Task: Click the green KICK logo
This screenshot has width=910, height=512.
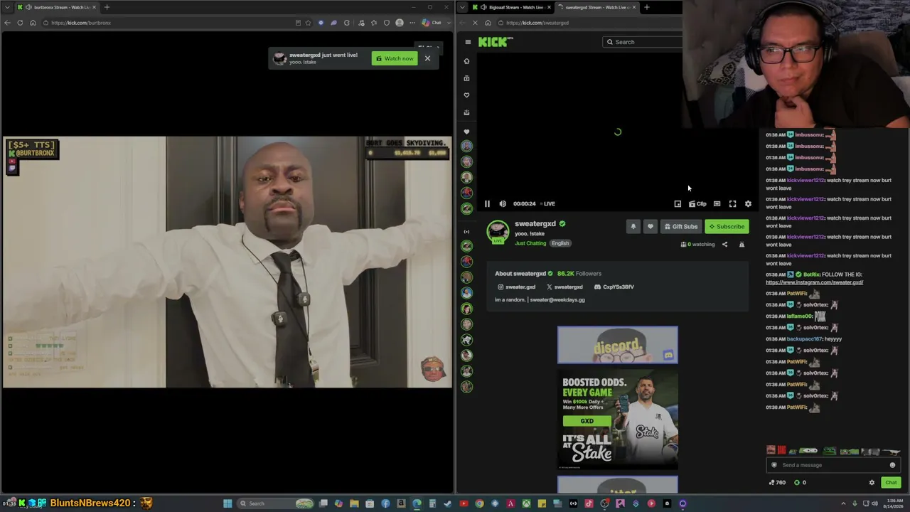Action: pyautogui.click(x=495, y=42)
